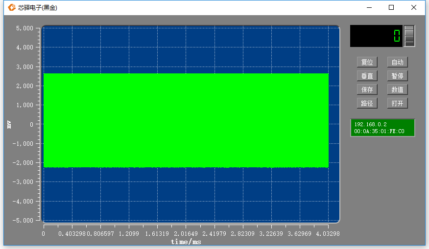The width and height of the screenshot is (429, 249).
Task: Minimize the 芯驿电子 window
Action: 369,8
